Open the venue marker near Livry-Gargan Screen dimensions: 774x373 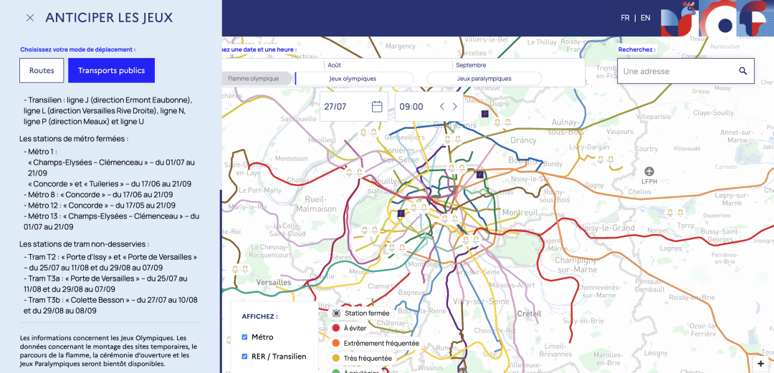coord(605,160)
